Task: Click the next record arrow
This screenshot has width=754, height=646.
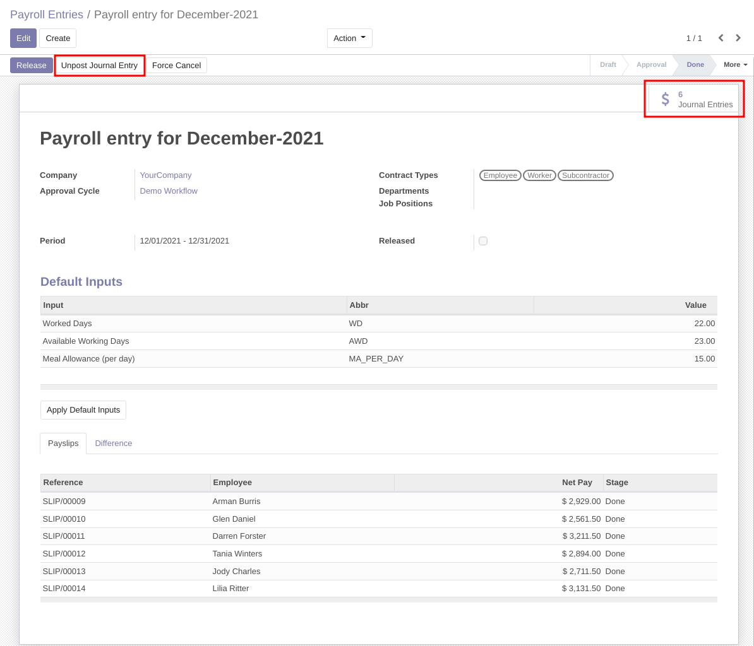Action: (x=738, y=38)
